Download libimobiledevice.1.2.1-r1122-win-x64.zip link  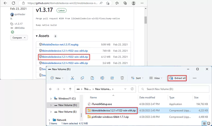click(x=65, y=57)
